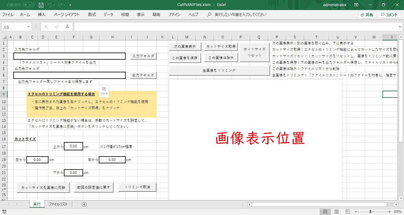Click the Tell Me search box
This screenshot has height=215, width=404.
click(240, 14)
